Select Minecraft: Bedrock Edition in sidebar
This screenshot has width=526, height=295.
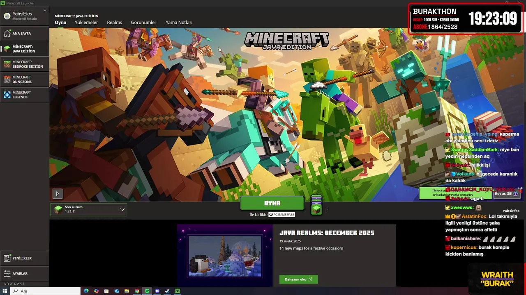(25, 64)
